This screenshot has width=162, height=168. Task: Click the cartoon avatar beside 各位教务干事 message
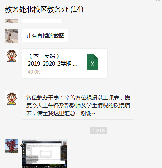pyautogui.click(x=12, y=98)
